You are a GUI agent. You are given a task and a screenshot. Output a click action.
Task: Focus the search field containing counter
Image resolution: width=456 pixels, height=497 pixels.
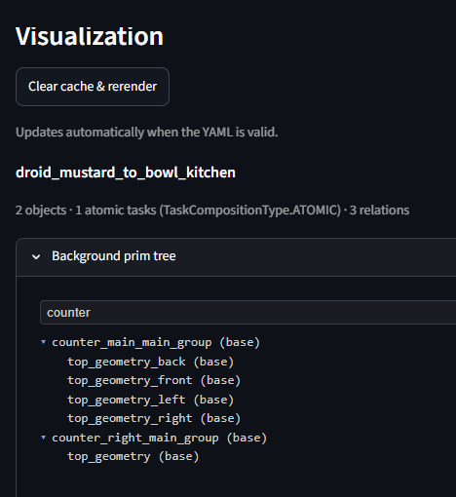tap(247, 313)
